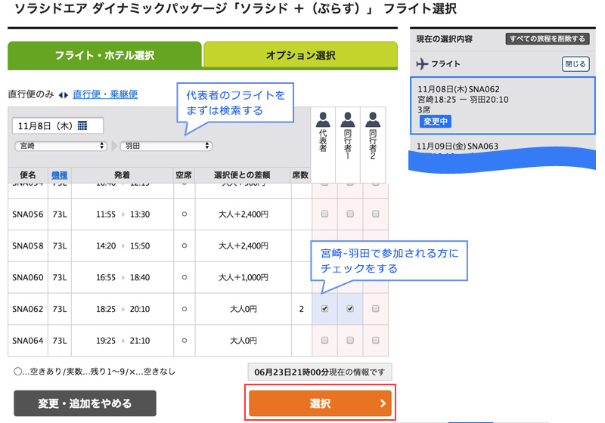Click the 空席 column header

coord(184,175)
